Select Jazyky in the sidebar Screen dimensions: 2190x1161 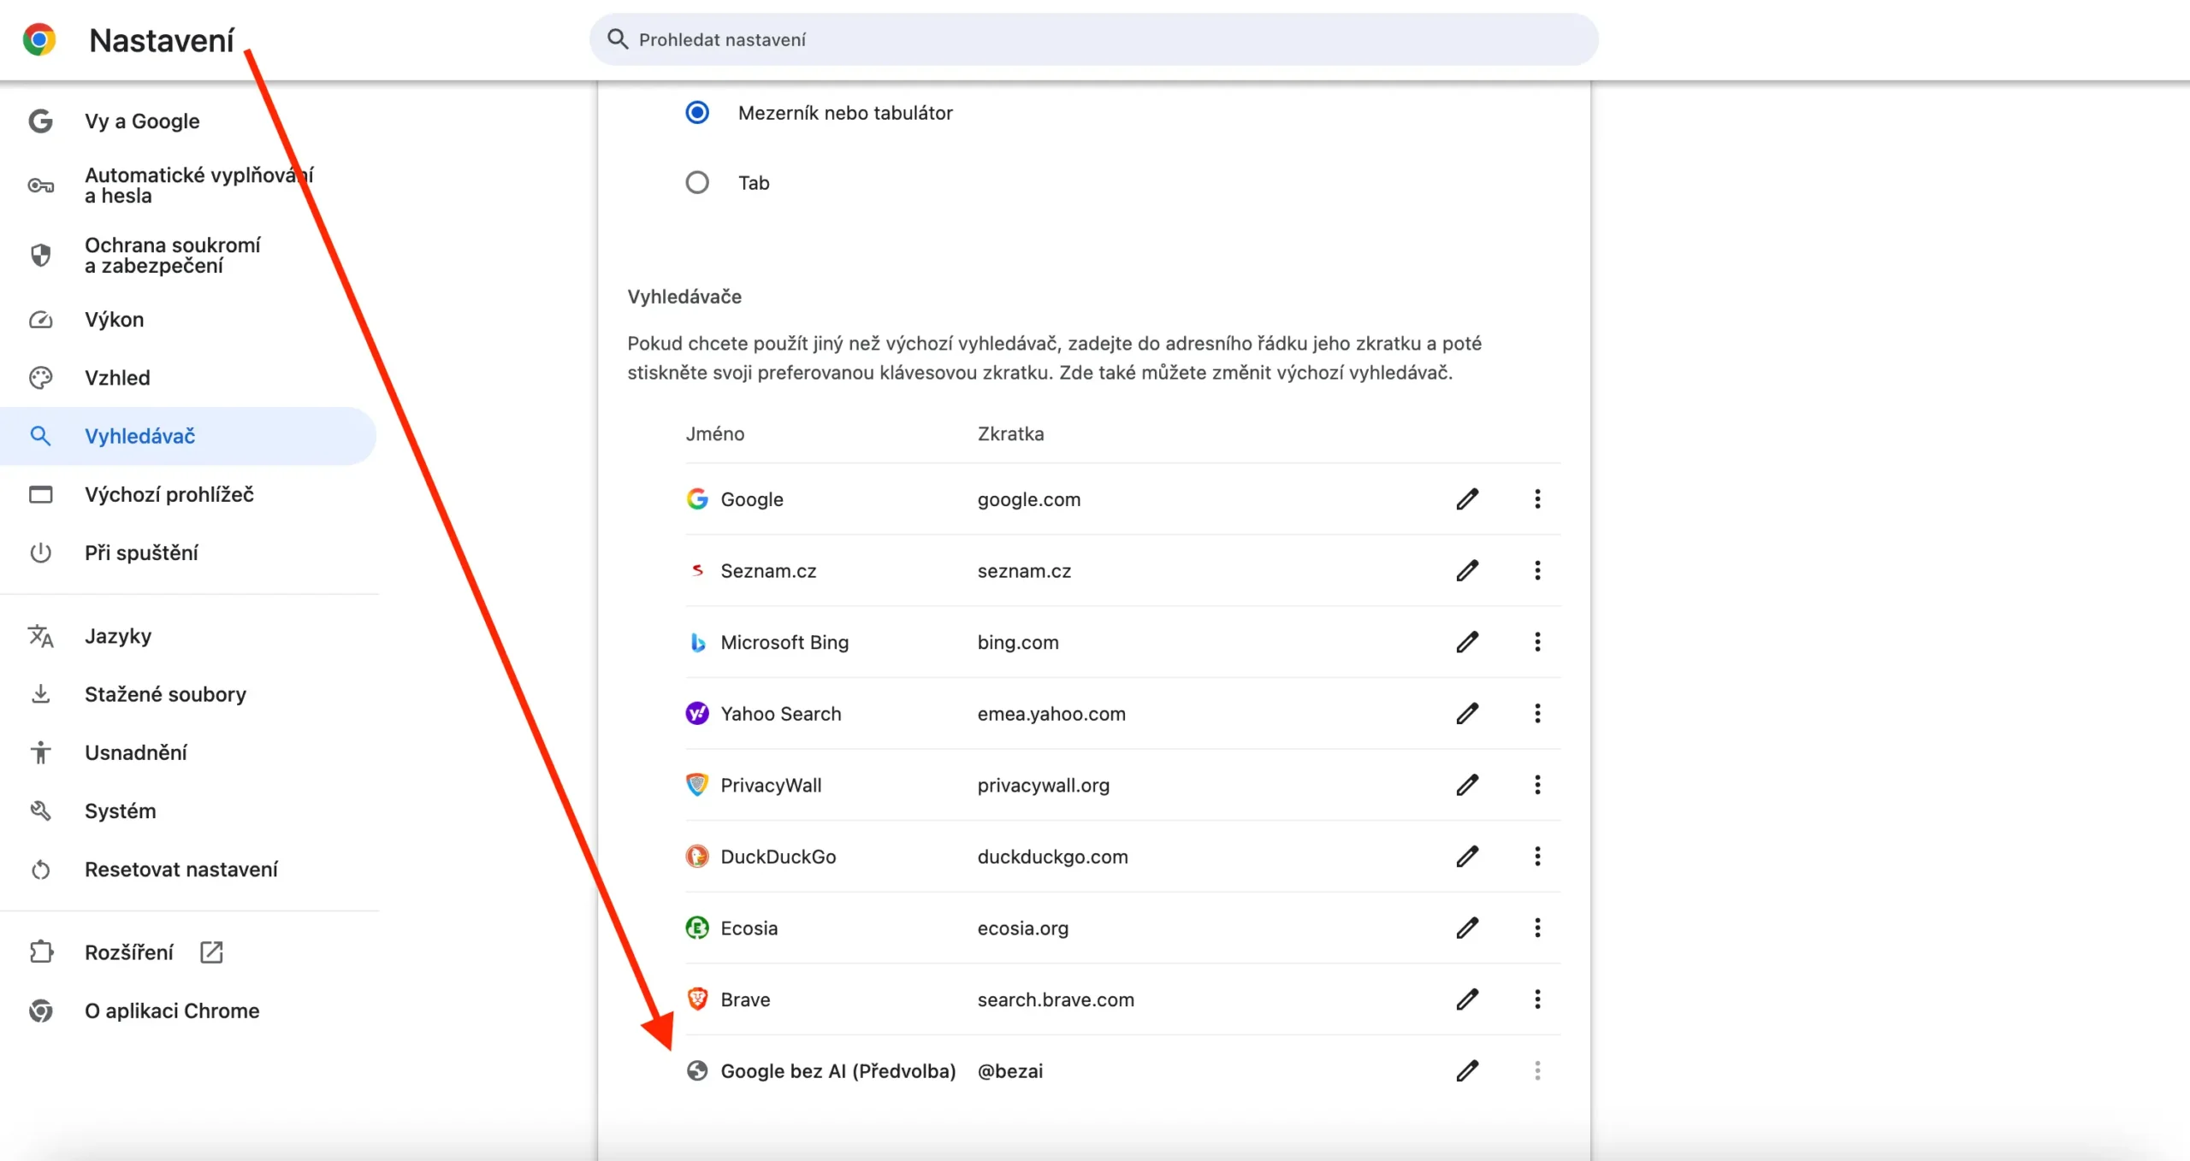coord(118,635)
